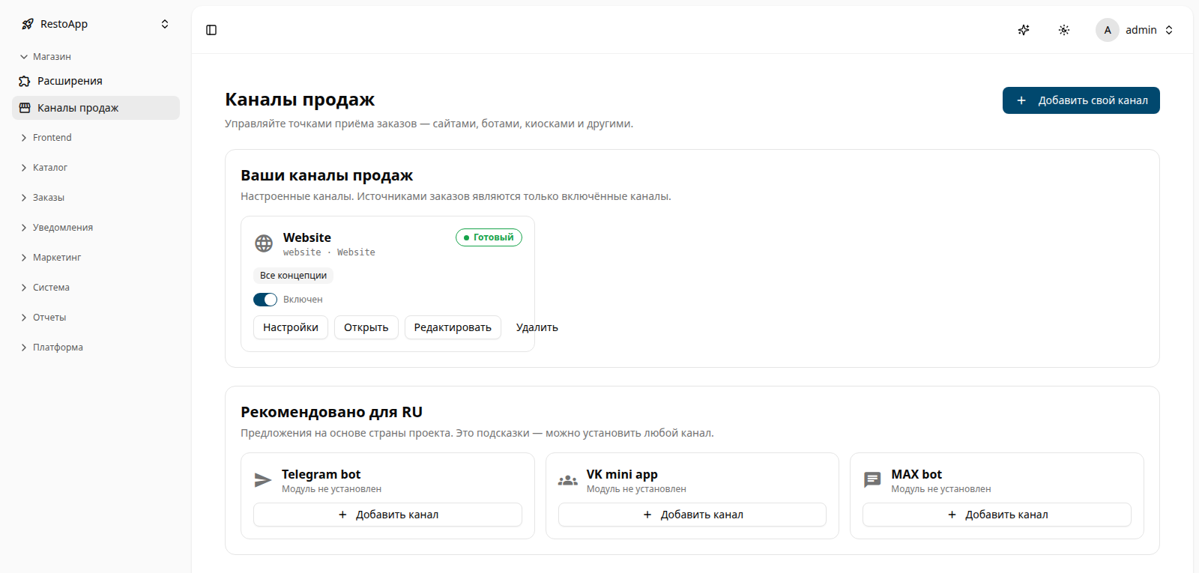Screen dimensions: 1199x573
Task: Click the Добавить свой канал button
Action: pyautogui.click(x=1081, y=100)
